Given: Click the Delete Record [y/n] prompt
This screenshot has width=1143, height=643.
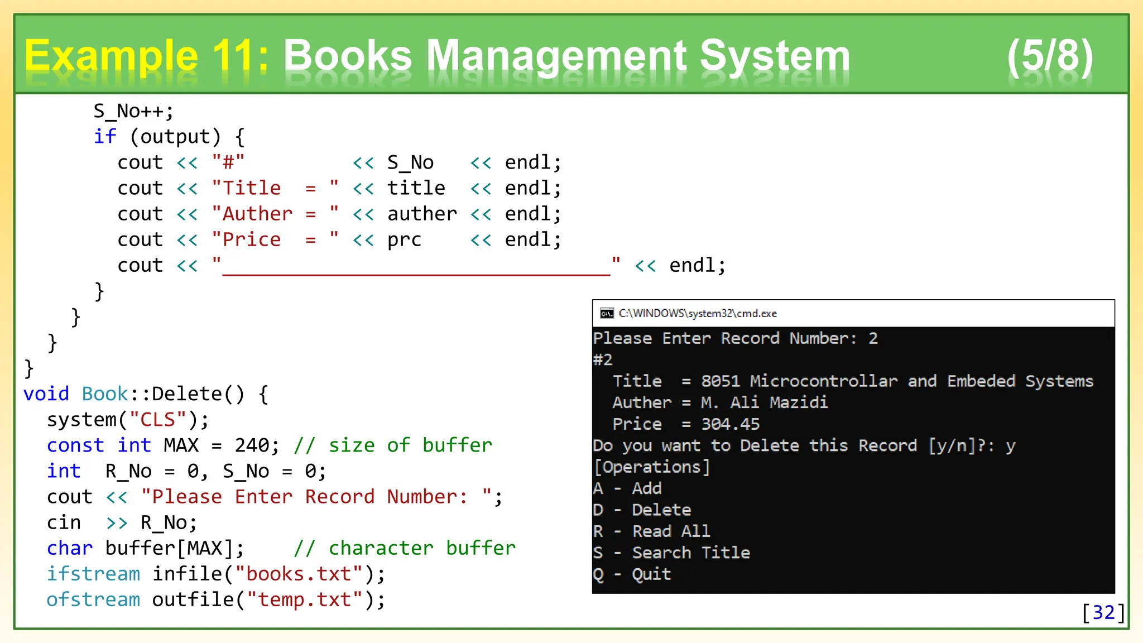Looking at the screenshot, I should (x=804, y=445).
